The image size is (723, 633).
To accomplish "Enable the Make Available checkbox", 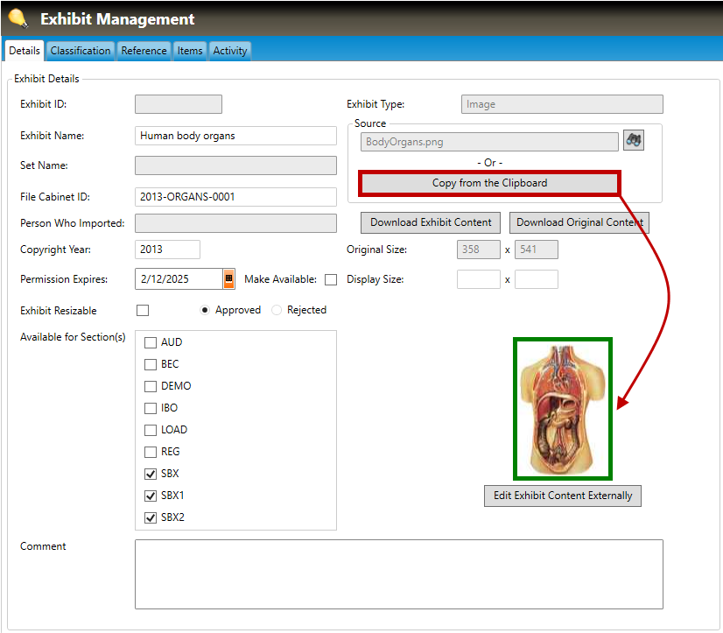I will click(331, 280).
